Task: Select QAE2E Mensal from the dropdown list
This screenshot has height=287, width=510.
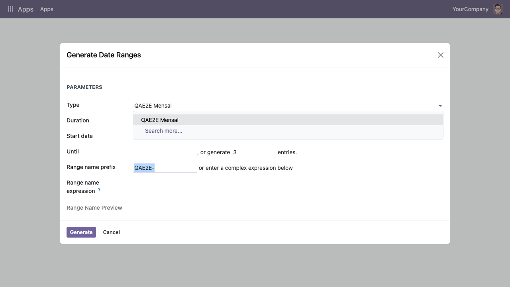Action: click(x=288, y=120)
